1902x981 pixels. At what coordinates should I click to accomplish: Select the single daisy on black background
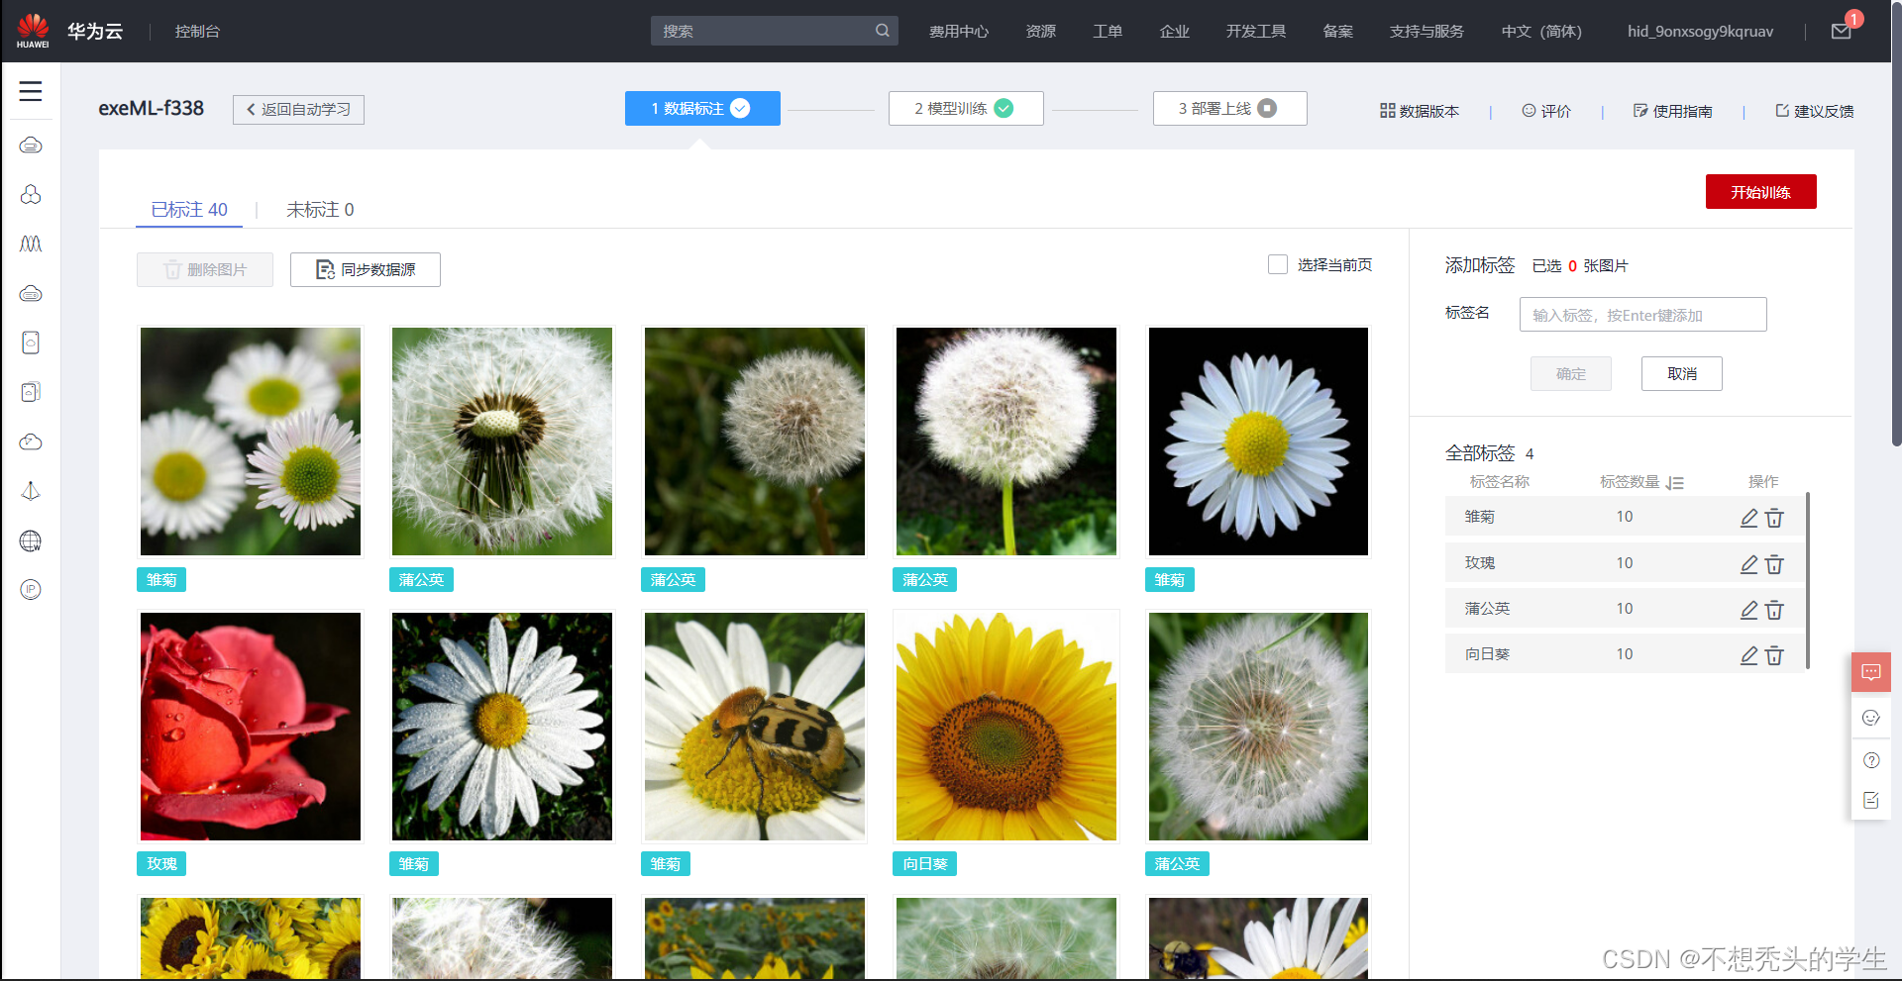pos(1258,441)
